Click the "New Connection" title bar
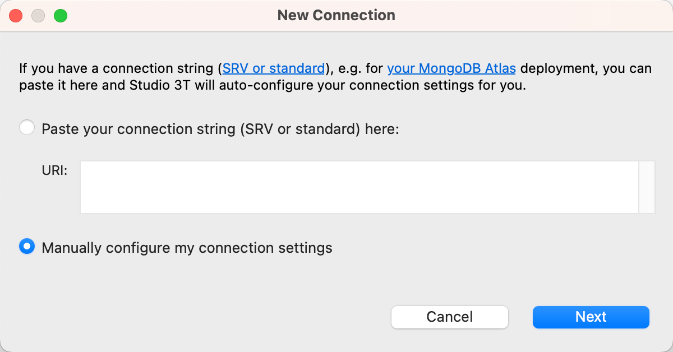 coord(336,15)
